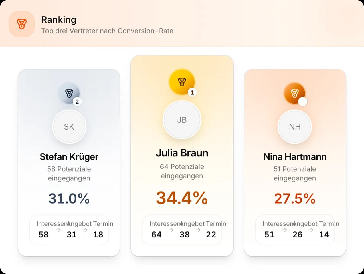Click the gold medal icon for Julia Braun

pos(182,82)
